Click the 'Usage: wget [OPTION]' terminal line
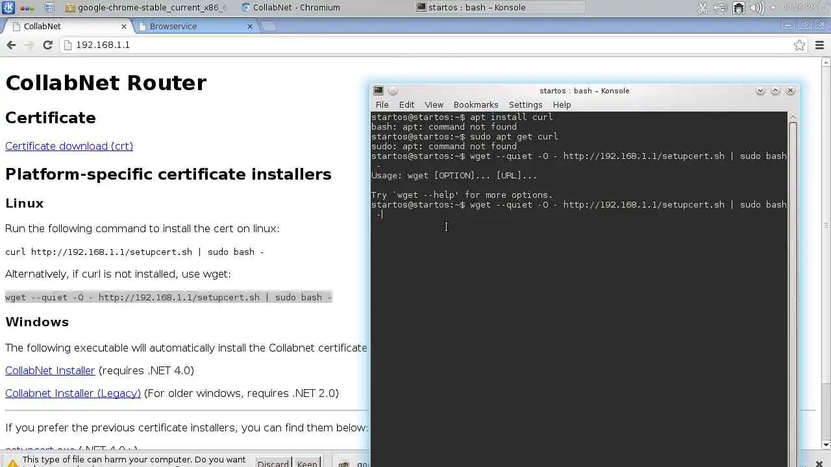 click(x=454, y=176)
